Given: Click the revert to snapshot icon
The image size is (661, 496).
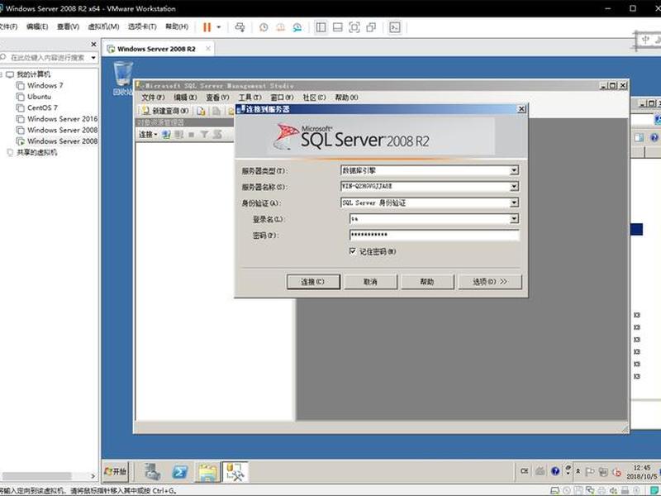Looking at the screenshot, I should [x=281, y=27].
